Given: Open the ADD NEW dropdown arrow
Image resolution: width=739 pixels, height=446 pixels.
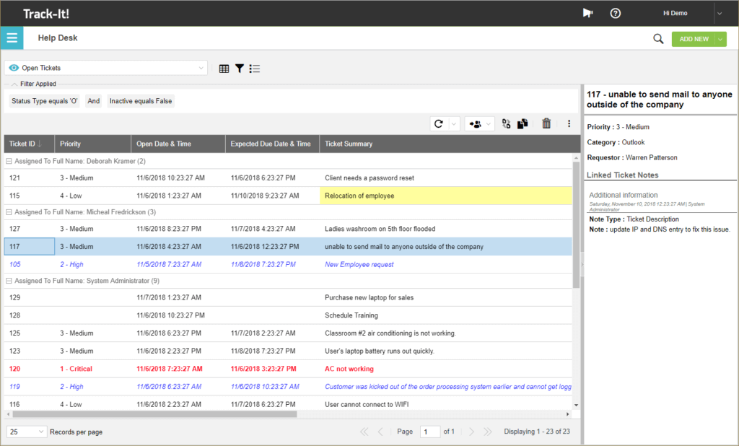Looking at the screenshot, I should click(718, 39).
